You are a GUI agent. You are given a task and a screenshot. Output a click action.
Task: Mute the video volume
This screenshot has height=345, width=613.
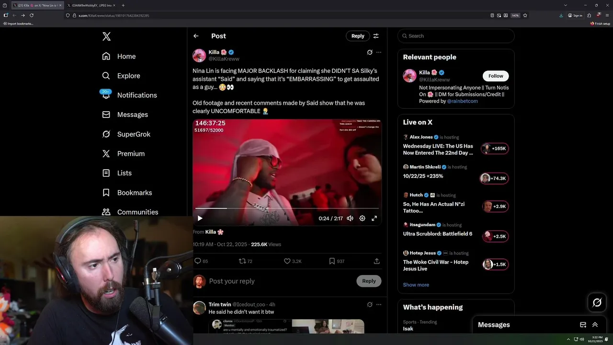pos(350,218)
